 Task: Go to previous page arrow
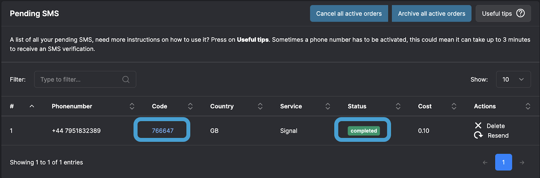pyautogui.click(x=485, y=162)
